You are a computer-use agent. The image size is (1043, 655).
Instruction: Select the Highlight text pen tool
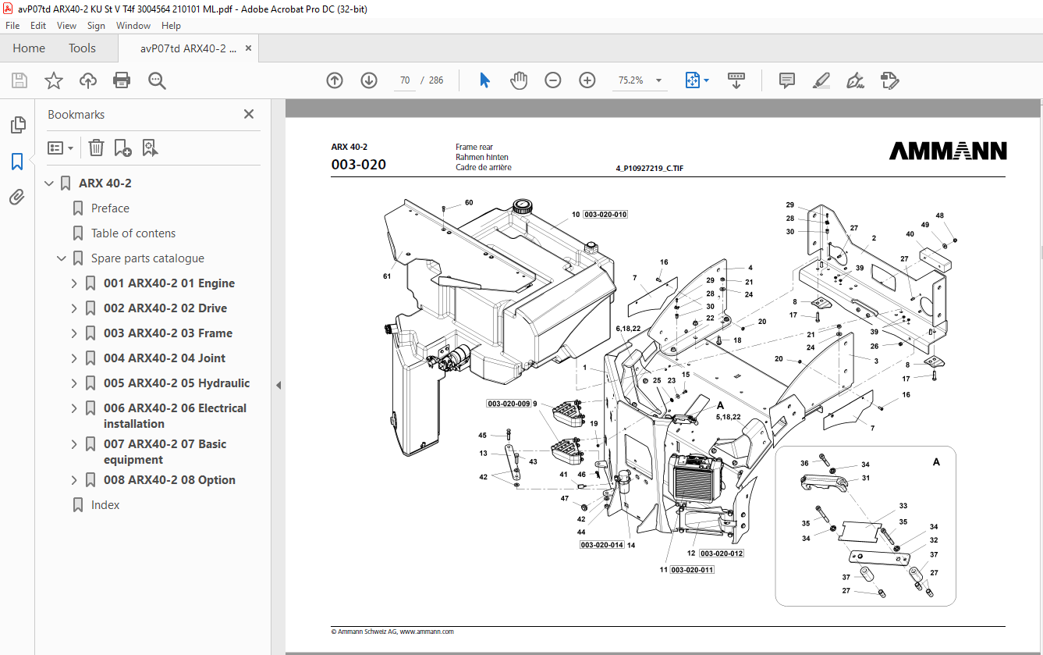click(x=821, y=80)
